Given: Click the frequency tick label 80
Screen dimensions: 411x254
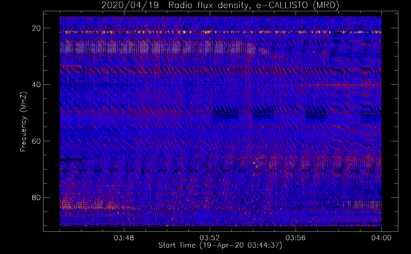Looking at the screenshot, I should coord(36,198).
